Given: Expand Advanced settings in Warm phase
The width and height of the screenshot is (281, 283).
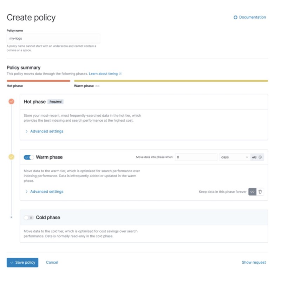Looking at the screenshot, I should point(45,192).
